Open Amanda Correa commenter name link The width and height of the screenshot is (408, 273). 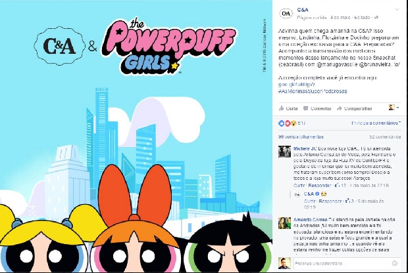coord(311,220)
